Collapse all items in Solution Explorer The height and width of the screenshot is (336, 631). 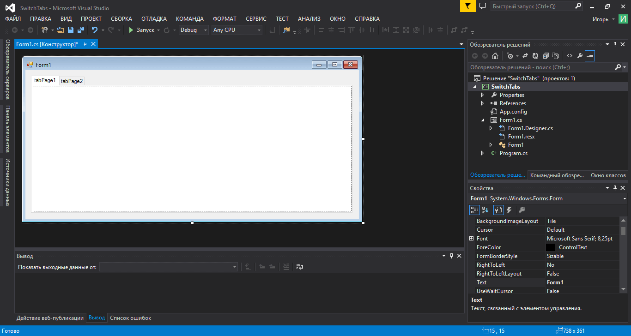pyautogui.click(x=546, y=56)
